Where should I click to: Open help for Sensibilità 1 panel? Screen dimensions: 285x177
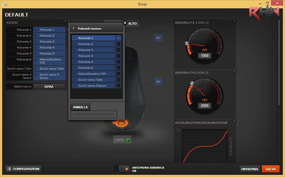[x=234, y=21]
